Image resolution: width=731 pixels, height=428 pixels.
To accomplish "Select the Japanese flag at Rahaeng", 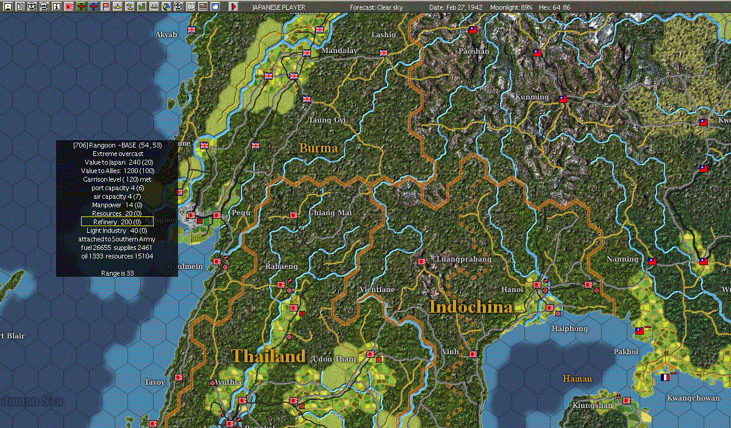I will point(281,284).
